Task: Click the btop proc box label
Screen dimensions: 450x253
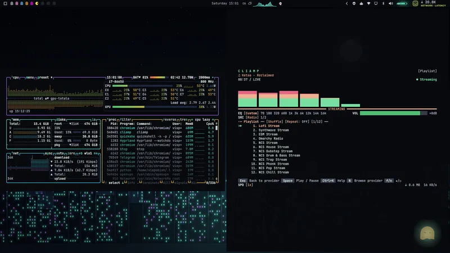Action: click(x=111, y=120)
